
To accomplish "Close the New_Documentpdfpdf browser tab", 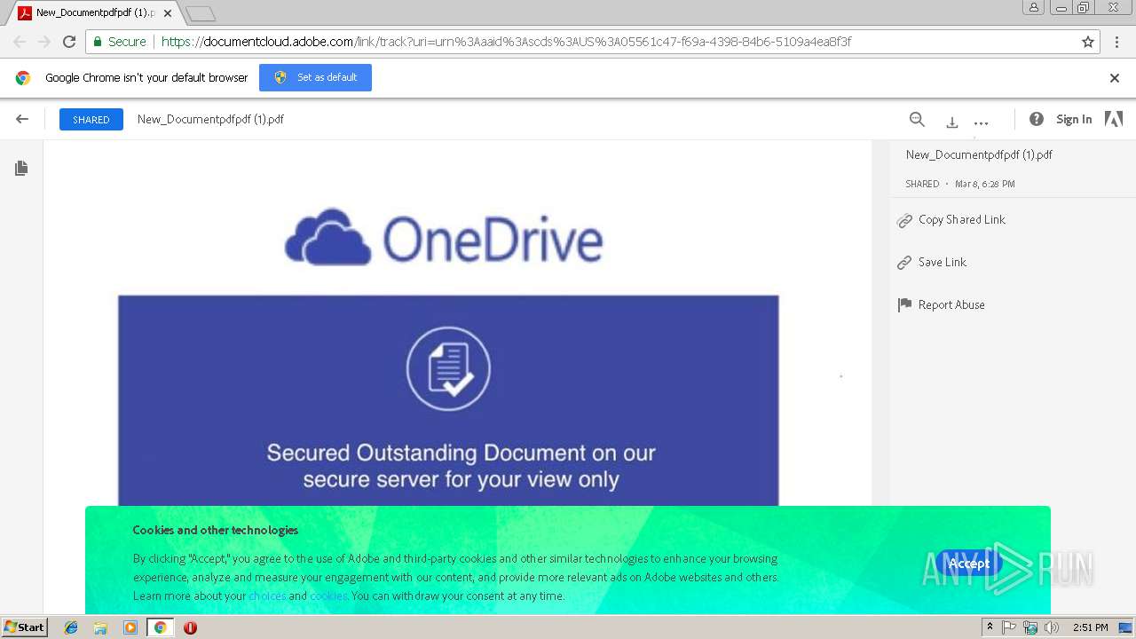I will pos(168,13).
